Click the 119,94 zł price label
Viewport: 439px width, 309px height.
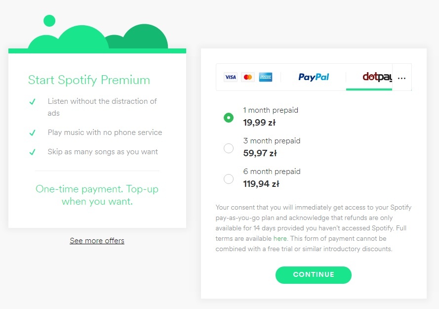coord(261,184)
